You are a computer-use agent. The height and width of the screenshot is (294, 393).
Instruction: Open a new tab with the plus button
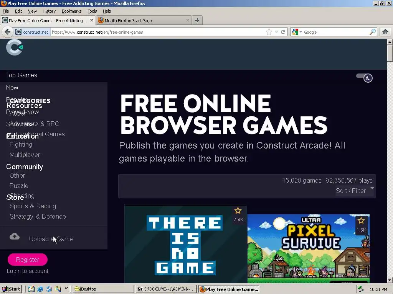click(197, 20)
